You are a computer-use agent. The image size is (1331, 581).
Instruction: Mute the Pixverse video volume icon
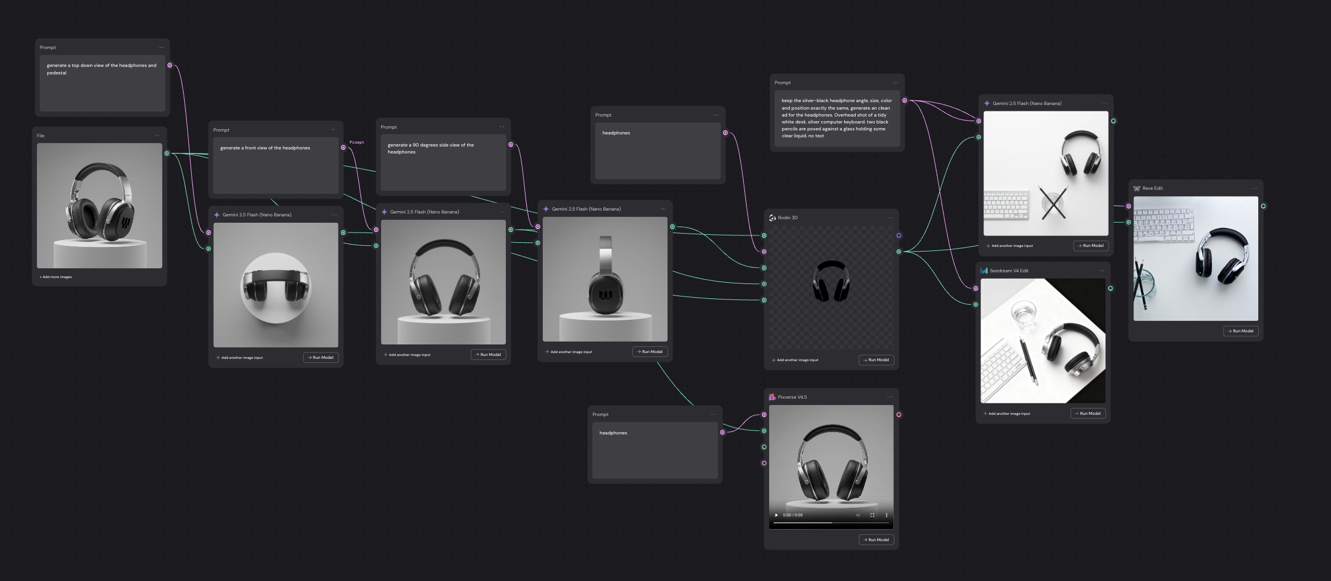click(x=858, y=515)
